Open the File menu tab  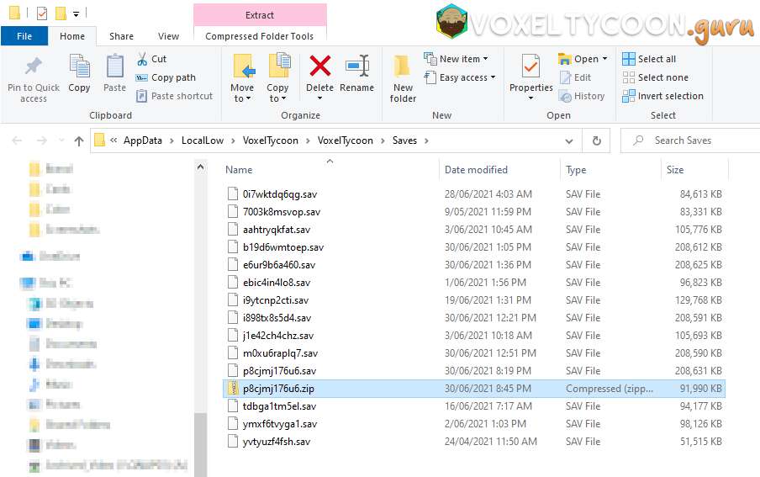(24, 36)
